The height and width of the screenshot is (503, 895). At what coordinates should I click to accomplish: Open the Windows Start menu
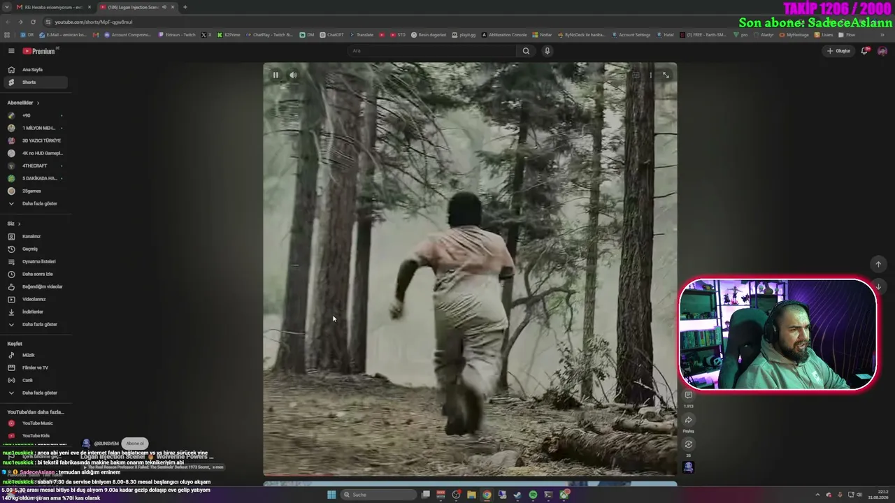coord(331,495)
